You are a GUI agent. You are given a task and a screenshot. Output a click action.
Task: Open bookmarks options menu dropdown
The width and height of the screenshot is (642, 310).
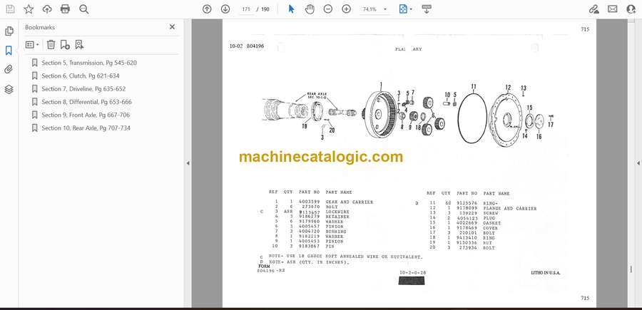tap(32, 45)
